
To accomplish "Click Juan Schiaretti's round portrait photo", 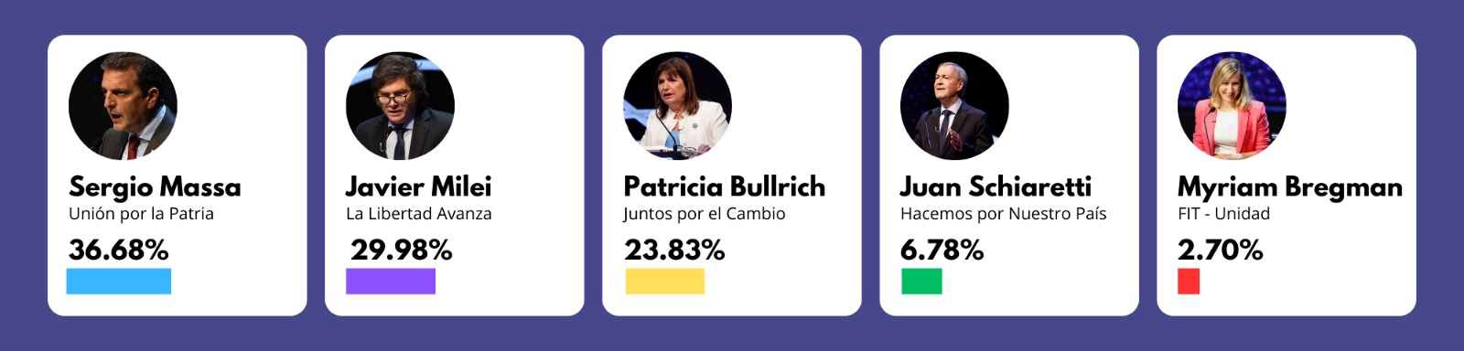I will coord(954,106).
